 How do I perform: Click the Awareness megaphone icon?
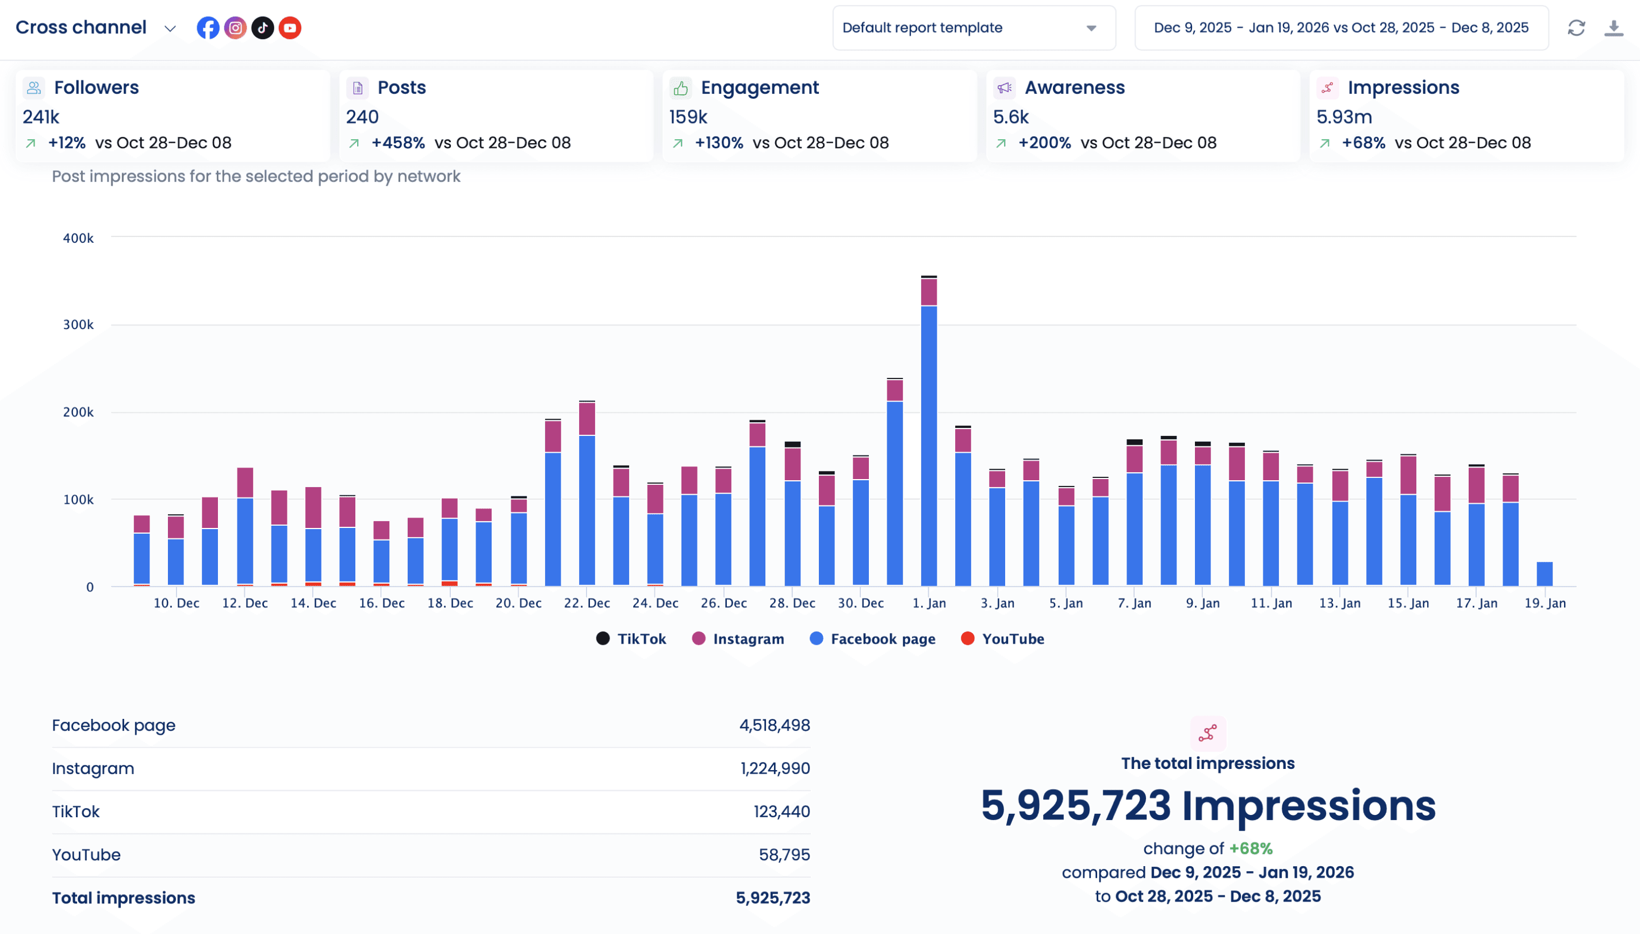point(1005,87)
